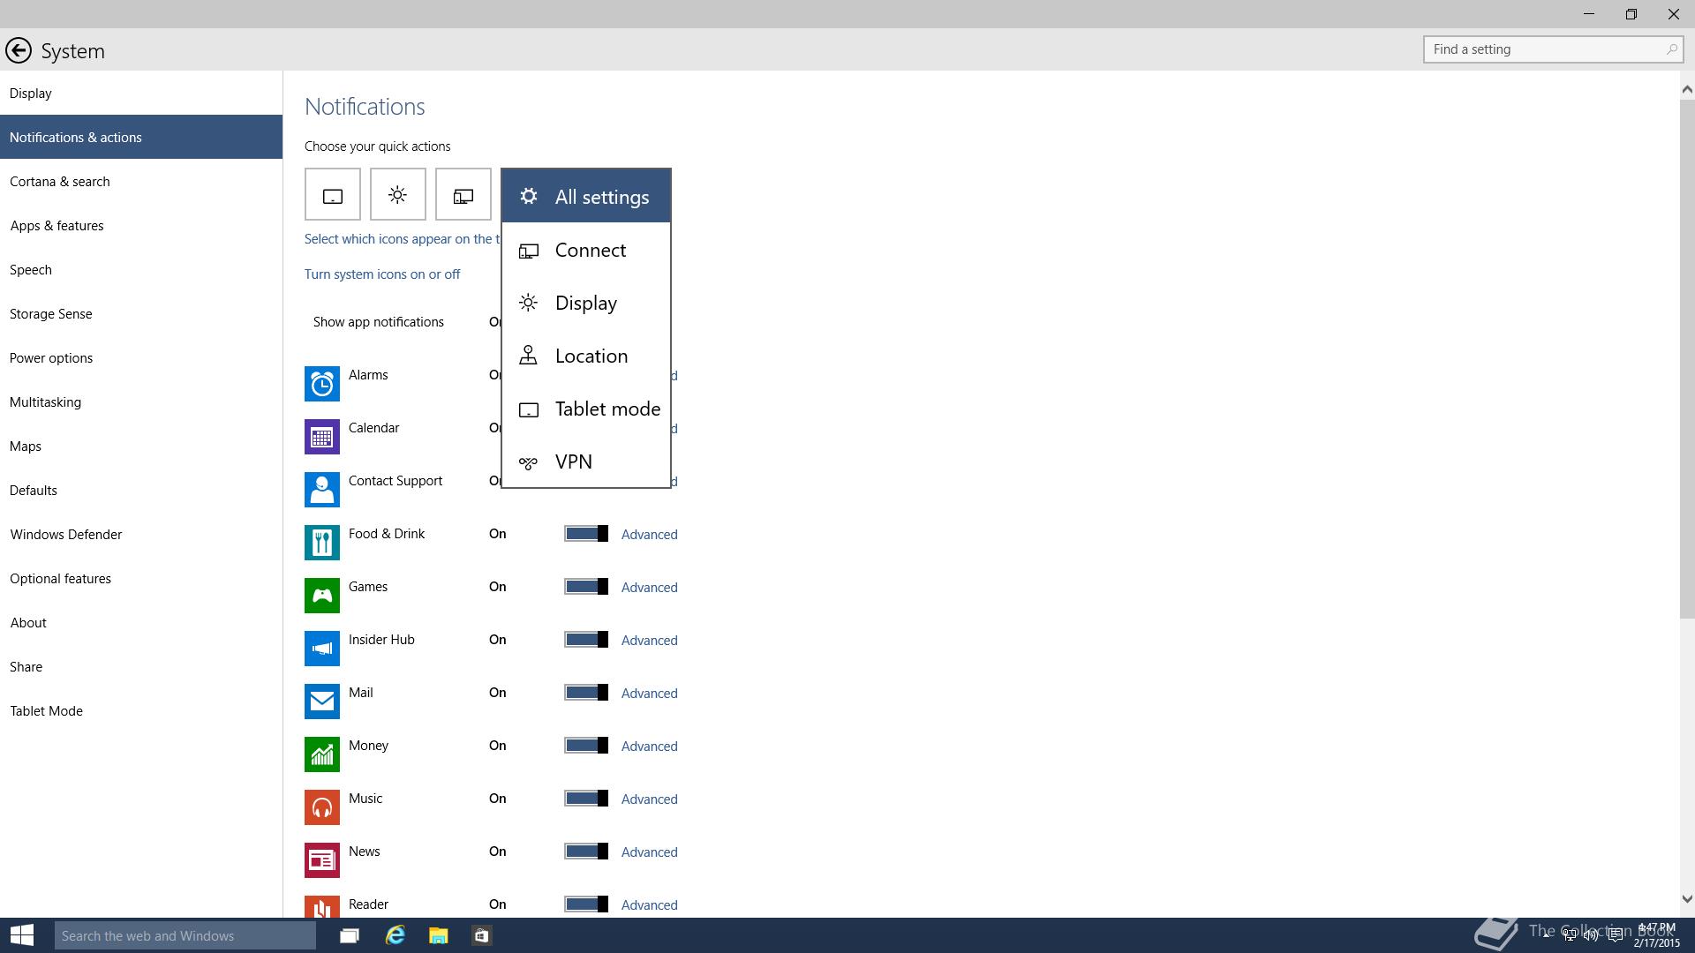Open the taskbar clock and date
Viewport: 1695px width, 953px height.
[1656, 935]
